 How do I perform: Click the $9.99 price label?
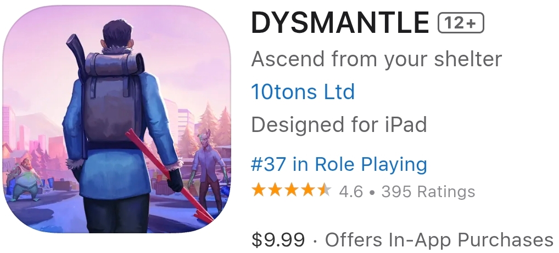278,239
